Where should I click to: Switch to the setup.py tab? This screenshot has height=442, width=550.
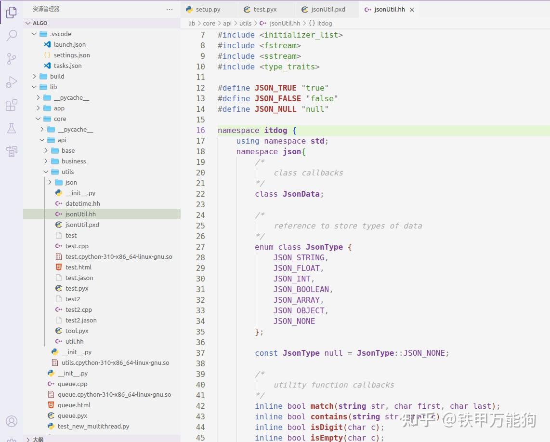[x=209, y=10]
